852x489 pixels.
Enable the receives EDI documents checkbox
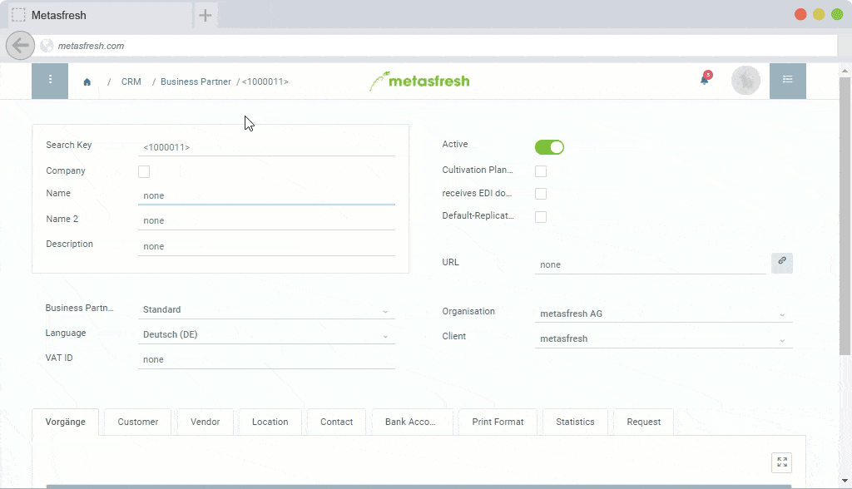[x=541, y=194]
